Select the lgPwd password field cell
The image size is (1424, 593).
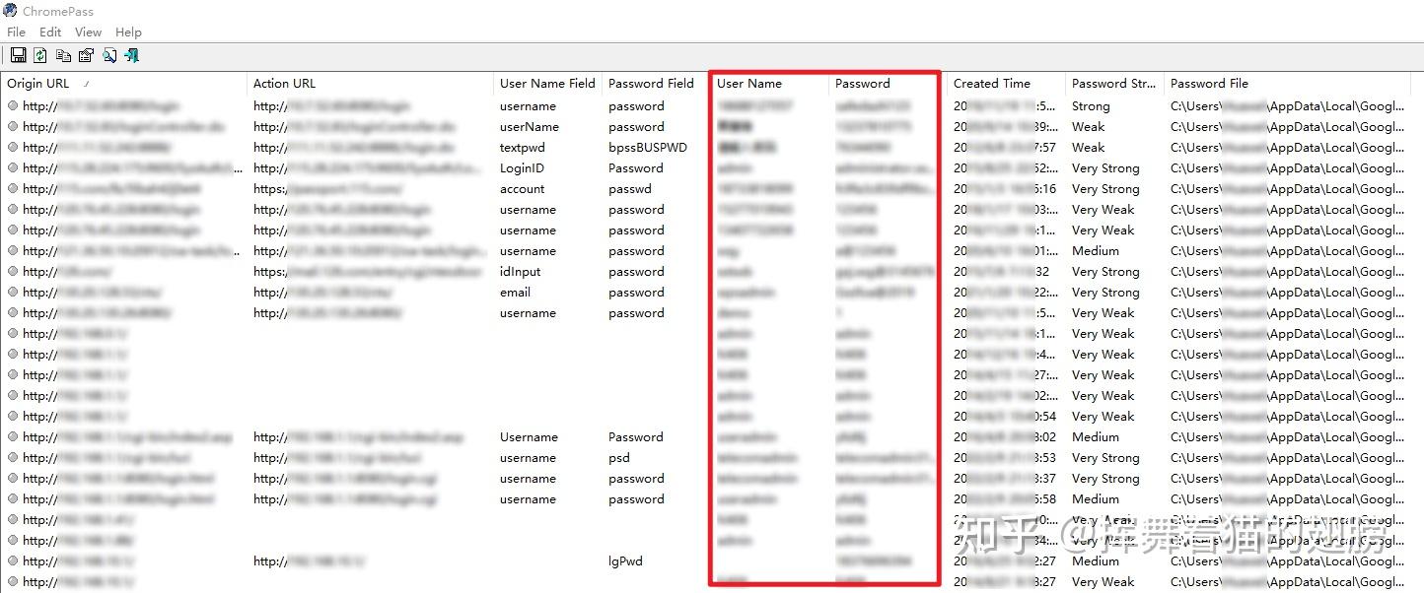coord(625,561)
